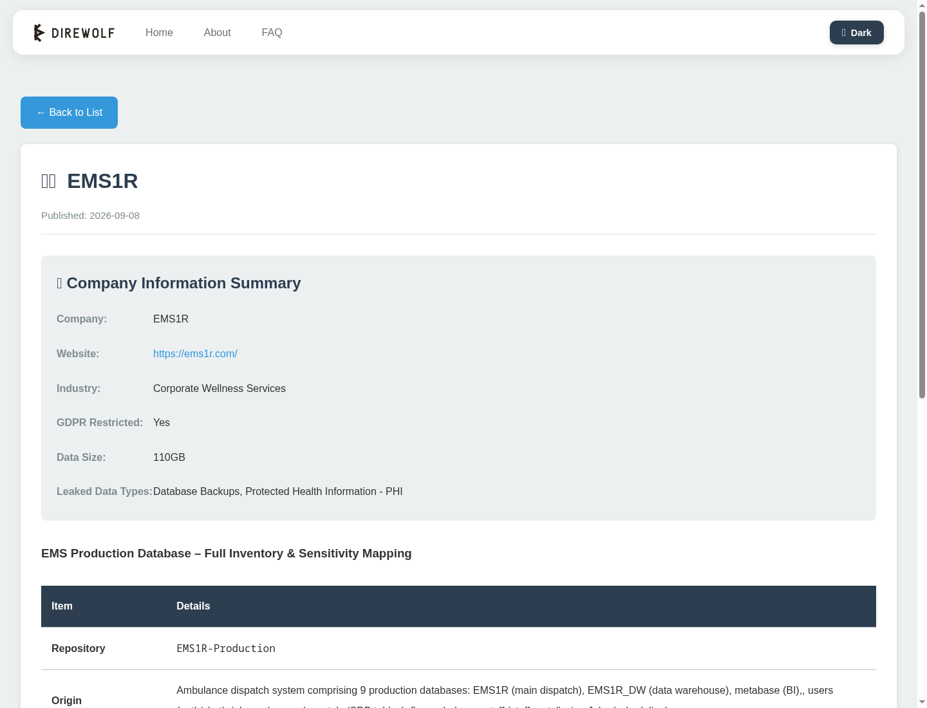Screen dimensions: 927x708
Task: Click the EMS1R-Production repository value
Action: tap(226, 649)
